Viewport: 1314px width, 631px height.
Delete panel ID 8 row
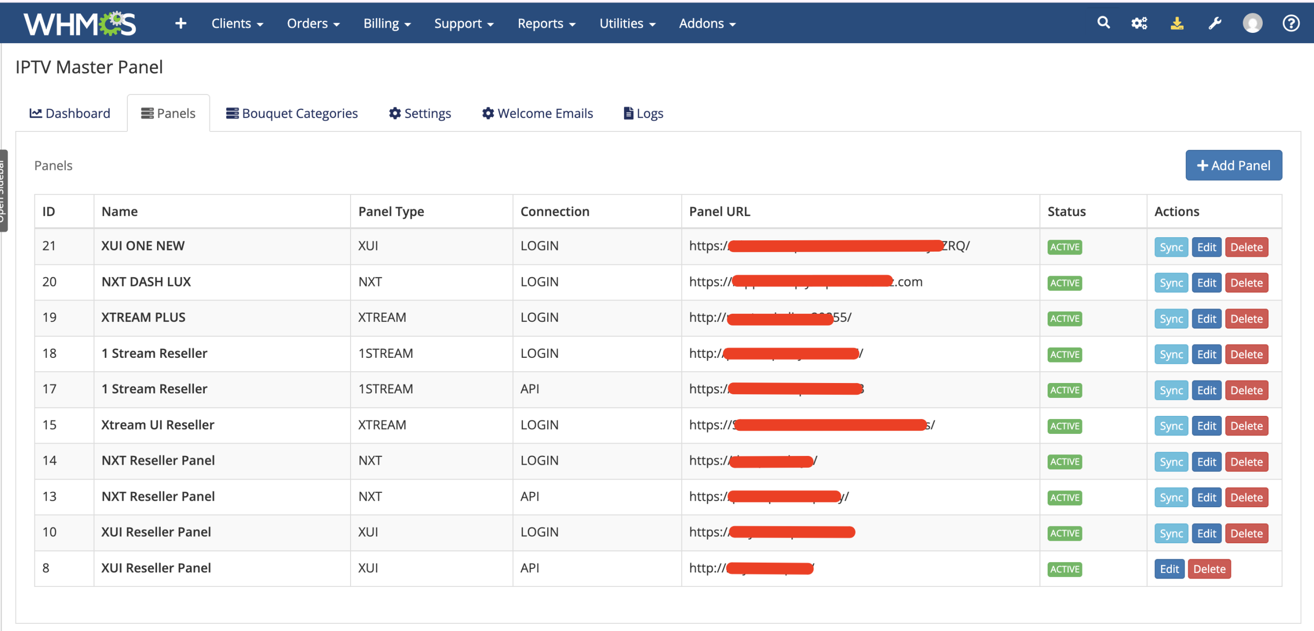pos(1209,569)
